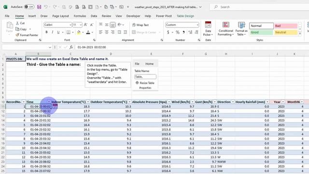Viewport: 309px width, 174px height.
Task: Open Conditional Formatting menu
Action: click(x=225, y=29)
